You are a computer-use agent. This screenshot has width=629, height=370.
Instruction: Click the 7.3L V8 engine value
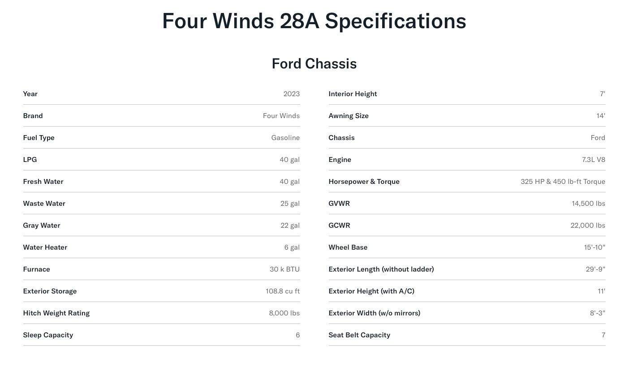593,160
